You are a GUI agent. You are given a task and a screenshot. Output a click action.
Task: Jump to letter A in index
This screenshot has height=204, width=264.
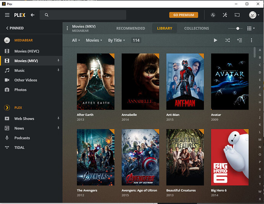(x=260, y=50)
